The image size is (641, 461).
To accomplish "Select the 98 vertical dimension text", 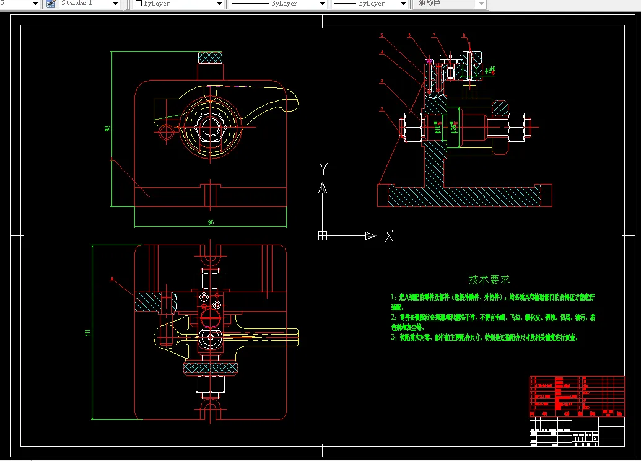I will (x=108, y=128).
